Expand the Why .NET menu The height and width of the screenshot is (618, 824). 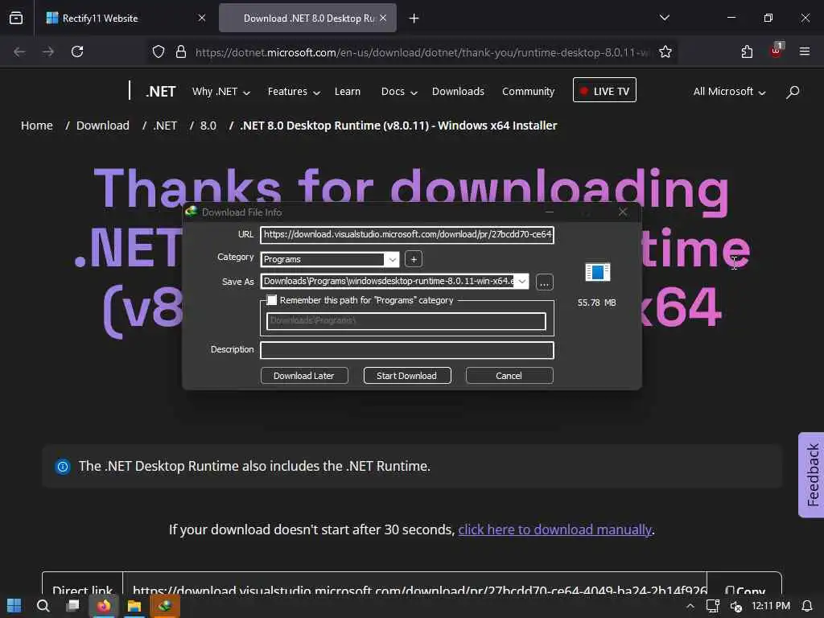point(221,92)
